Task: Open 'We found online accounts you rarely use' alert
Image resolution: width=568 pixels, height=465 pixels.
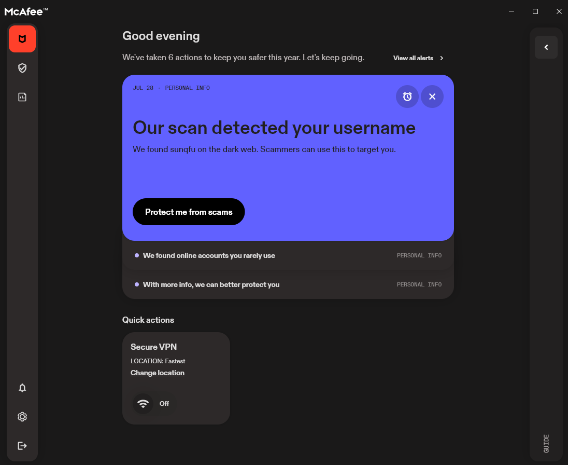Action: [x=288, y=255]
